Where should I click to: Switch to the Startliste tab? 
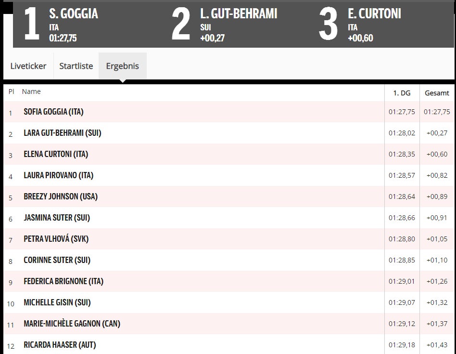pos(76,66)
